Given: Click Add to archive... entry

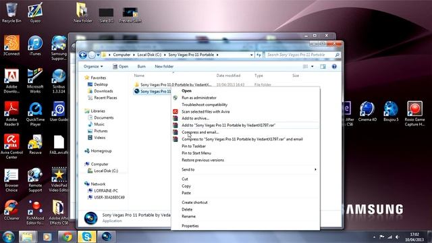Looking at the screenshot, I should coord(195,118).
